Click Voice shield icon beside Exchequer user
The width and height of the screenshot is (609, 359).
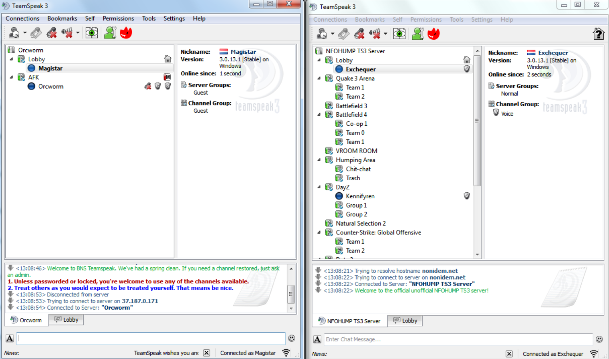point(467,69)
